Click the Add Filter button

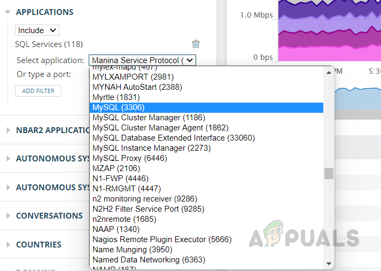coord(38,91)
